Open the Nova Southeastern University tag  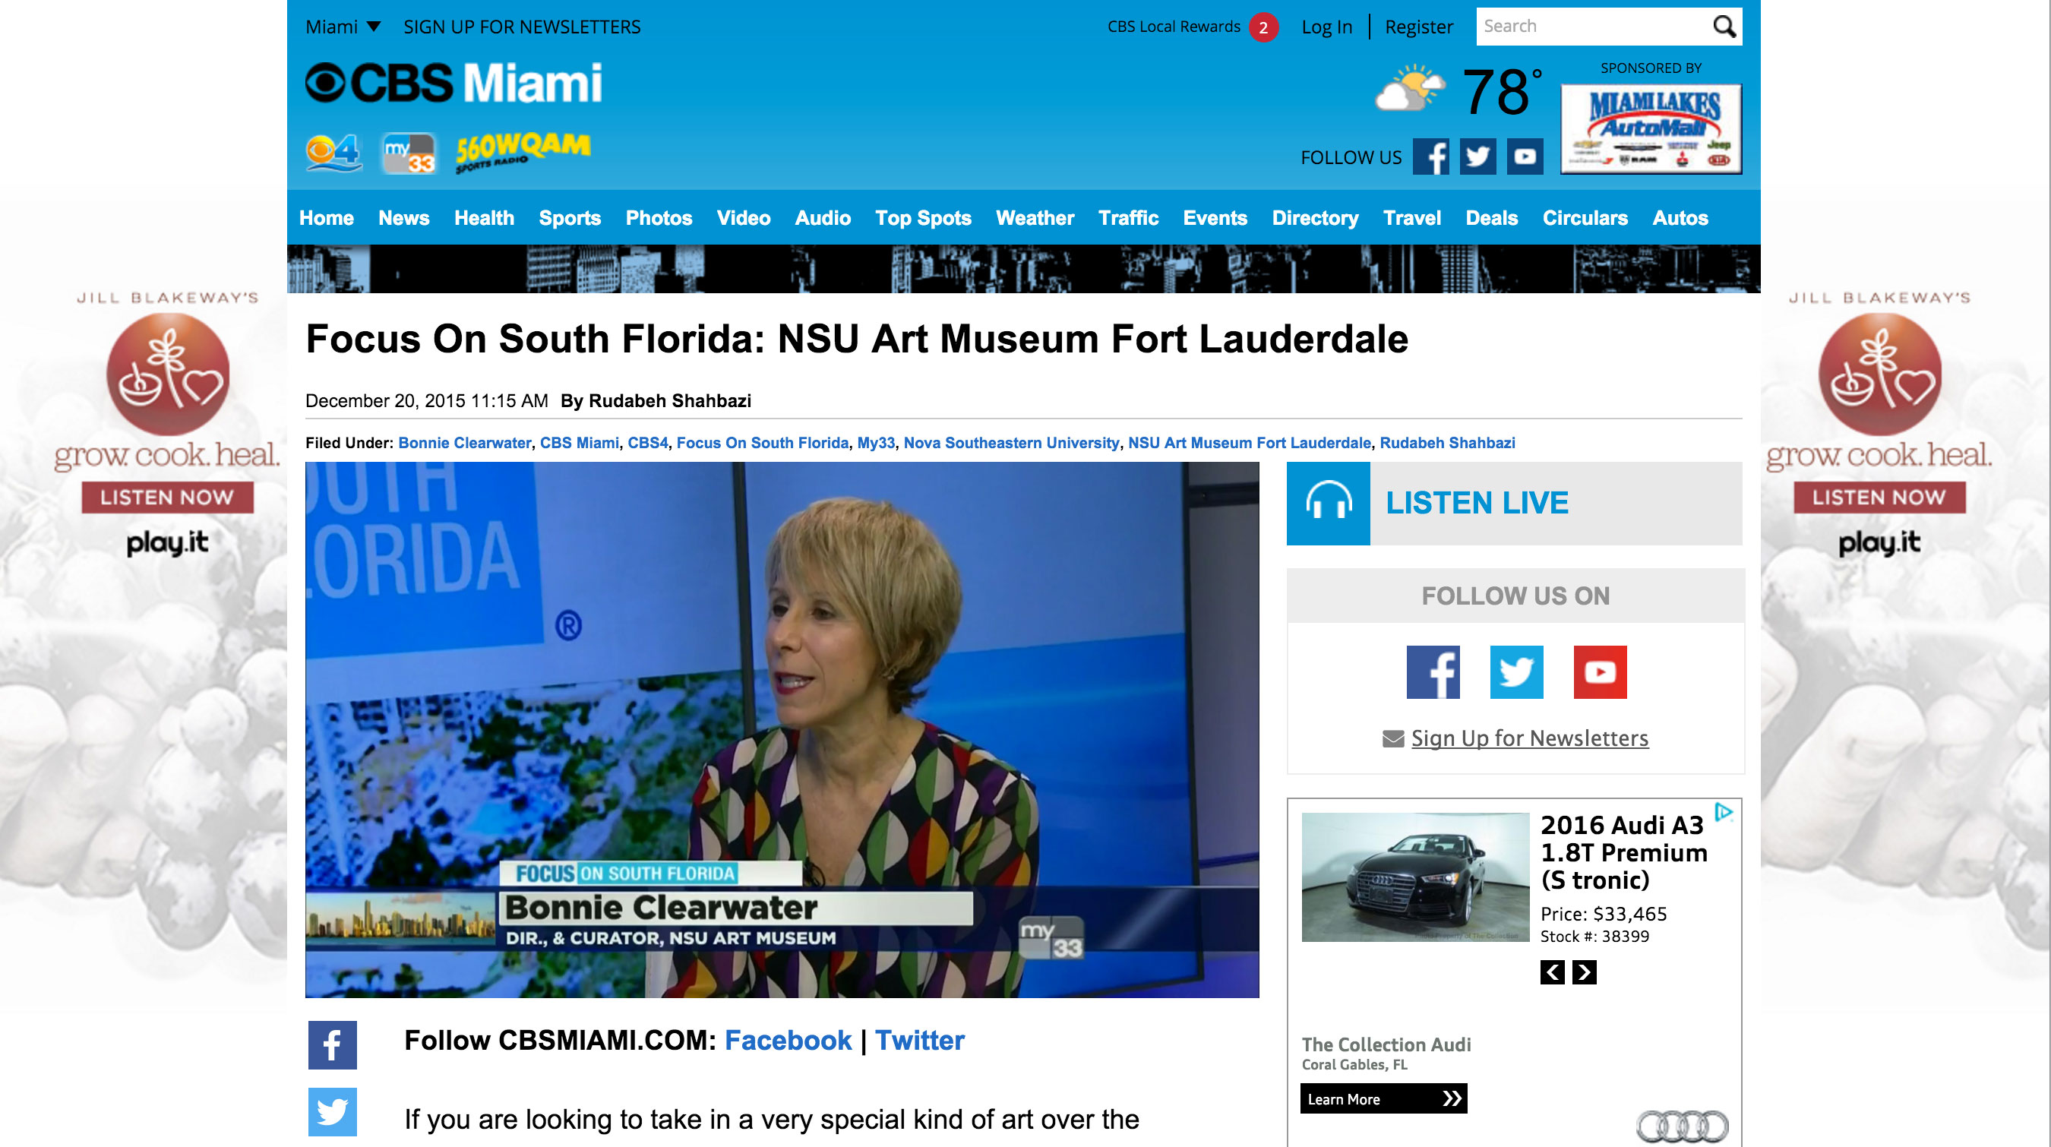1011,444
